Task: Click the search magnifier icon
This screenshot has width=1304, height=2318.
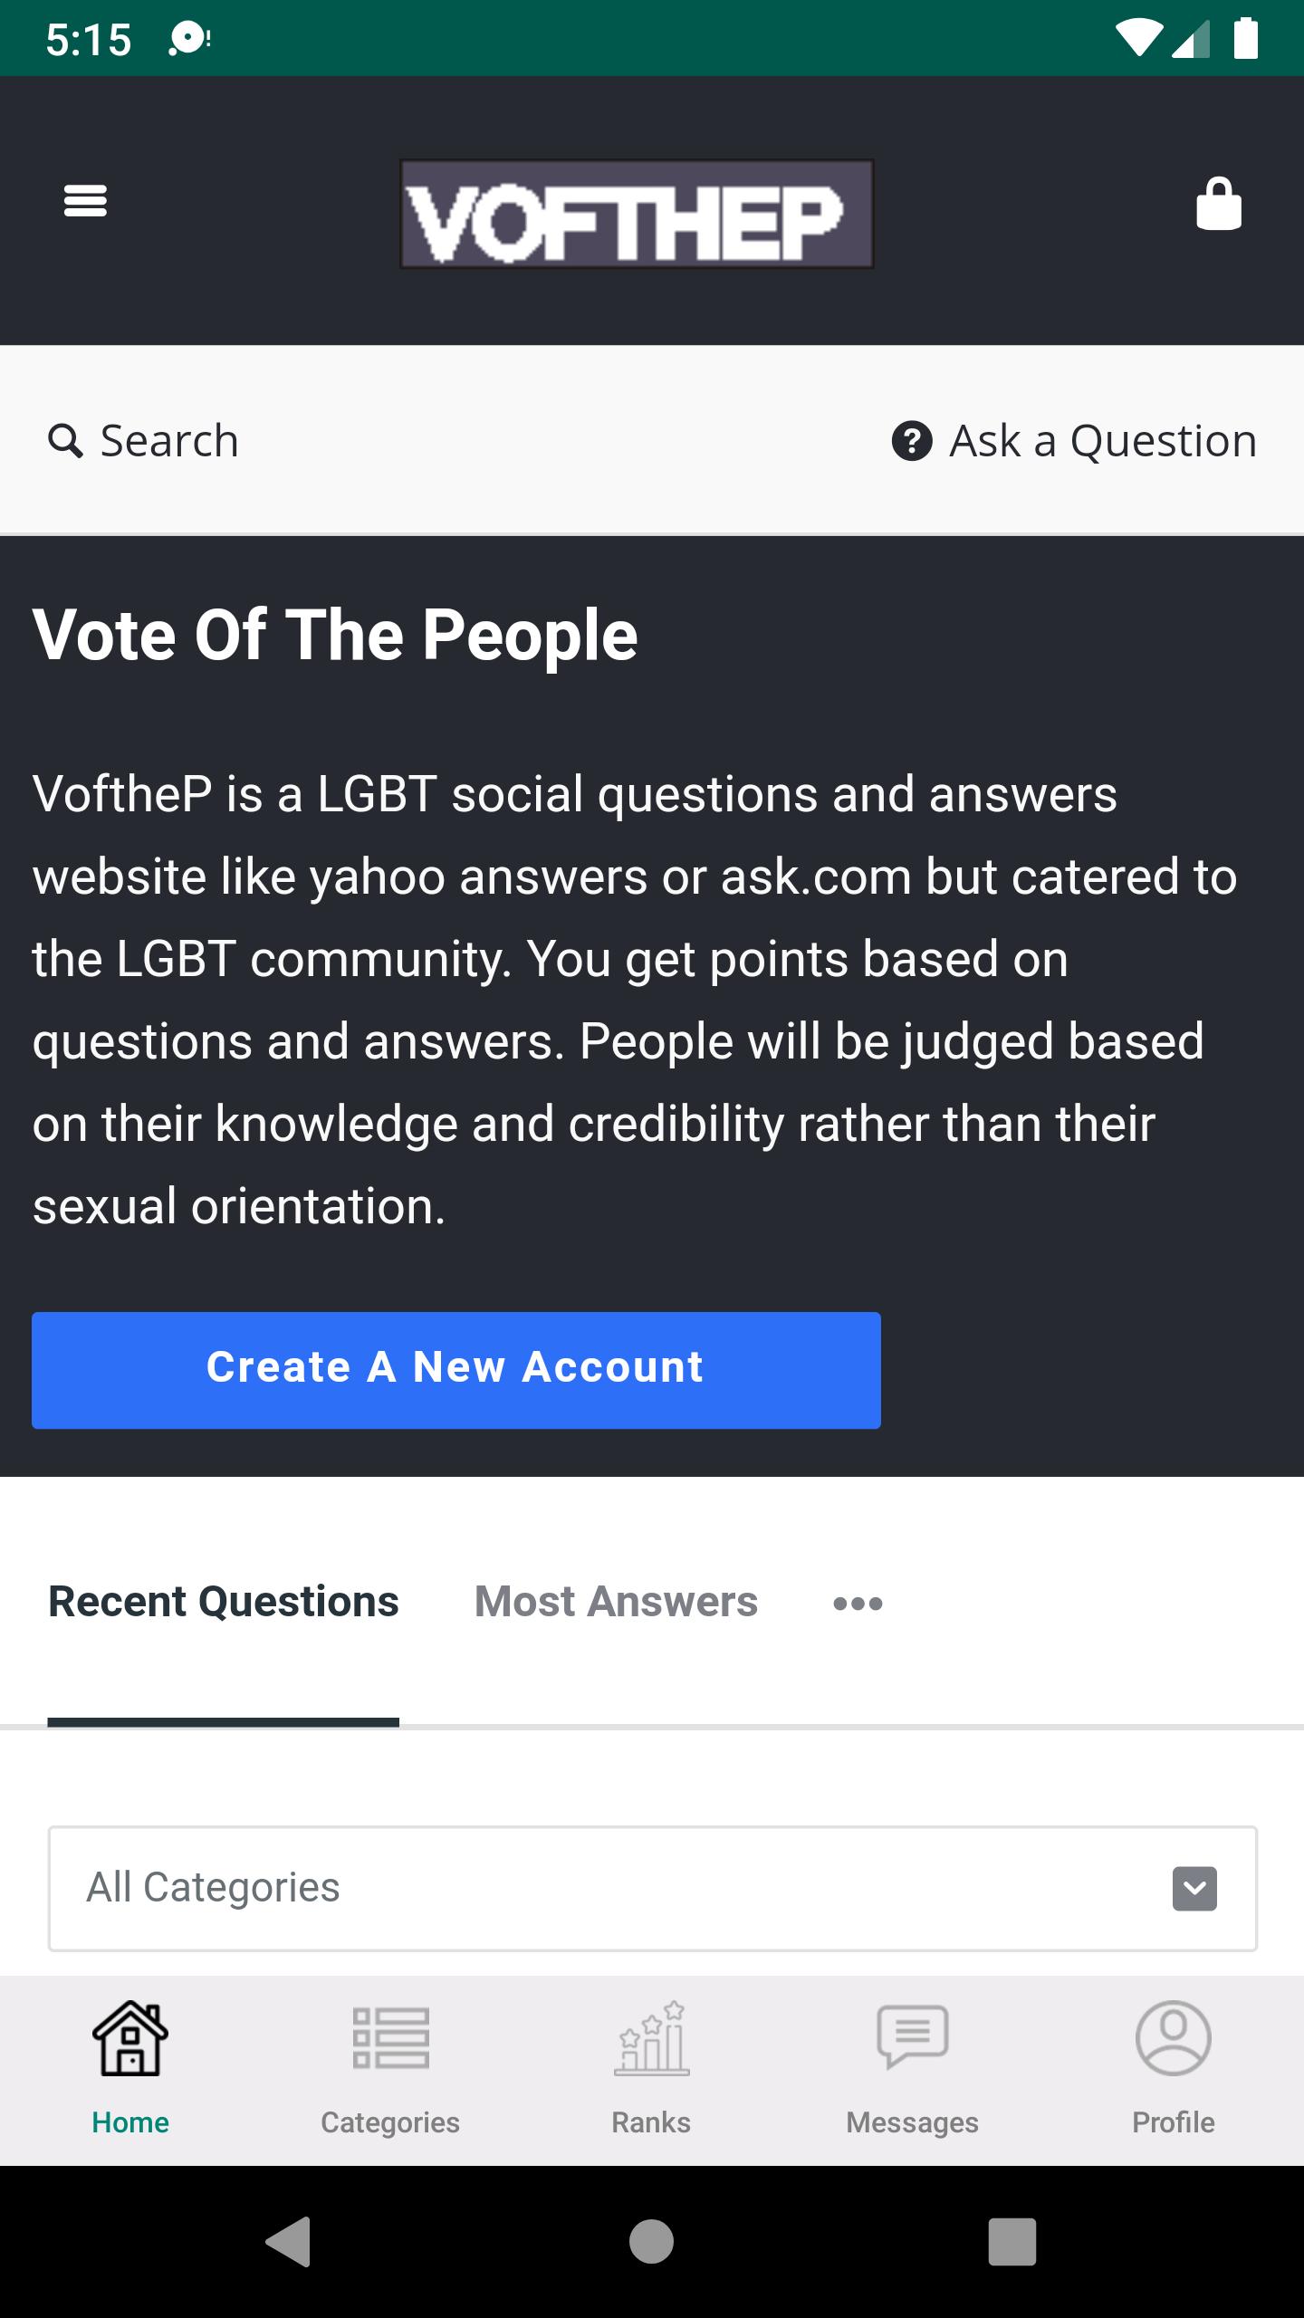Action: [65, 441]
